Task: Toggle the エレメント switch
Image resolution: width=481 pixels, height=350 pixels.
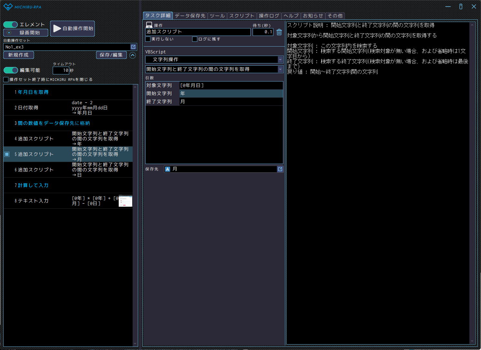Action: [11, 25]
